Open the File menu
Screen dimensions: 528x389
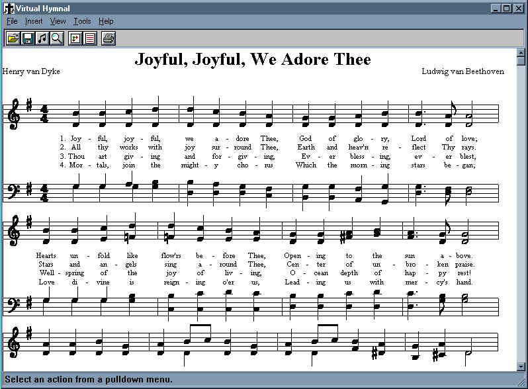[12, 21]
